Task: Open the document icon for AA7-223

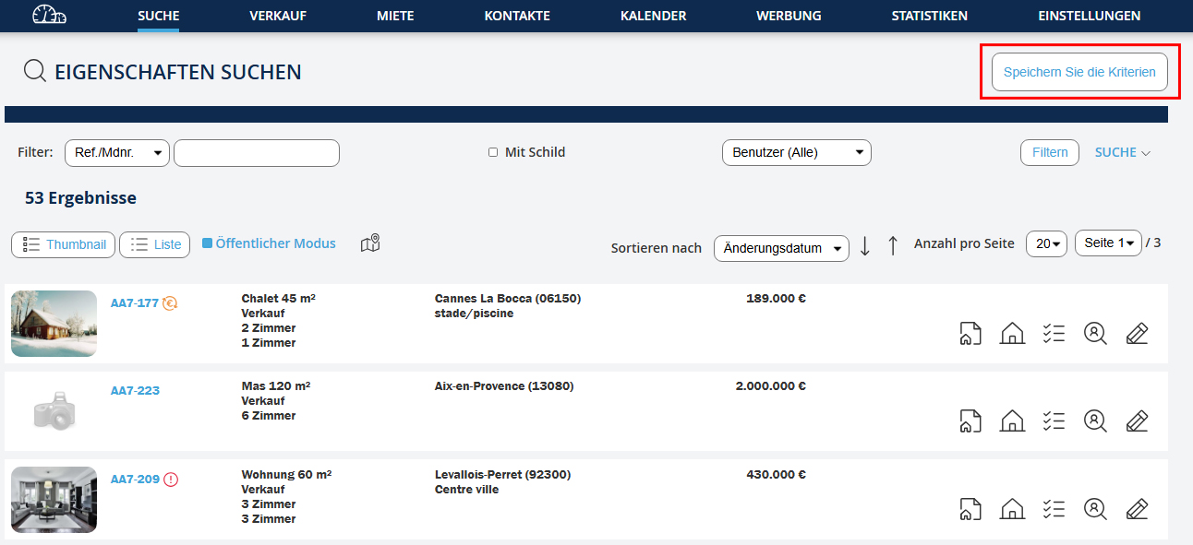Action: pos(970,421)
